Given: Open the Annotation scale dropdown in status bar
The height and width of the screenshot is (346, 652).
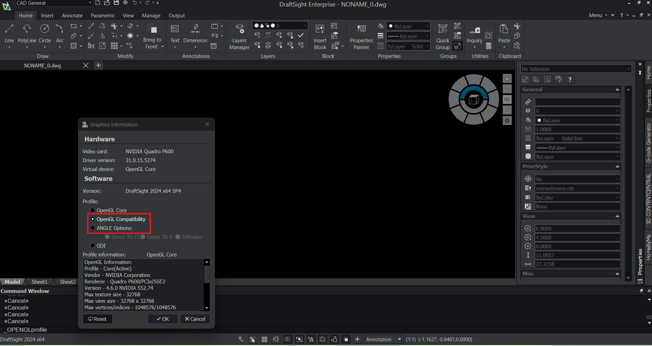Looking at the screenshot, I should tap(399, 339).
